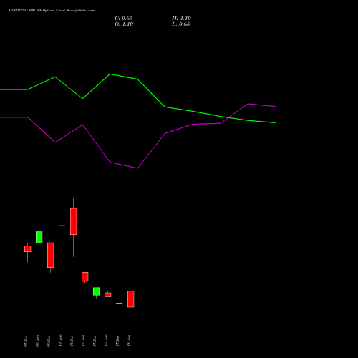Click the green candle above the 15 date
This screenshot has width=358, height=358.
click(97, 291)
